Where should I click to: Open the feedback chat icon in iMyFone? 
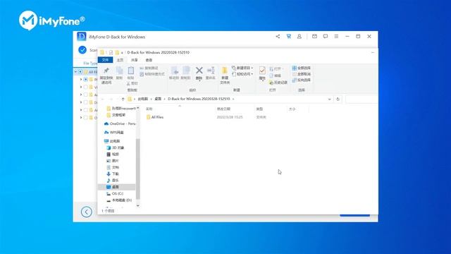point(326,37)
